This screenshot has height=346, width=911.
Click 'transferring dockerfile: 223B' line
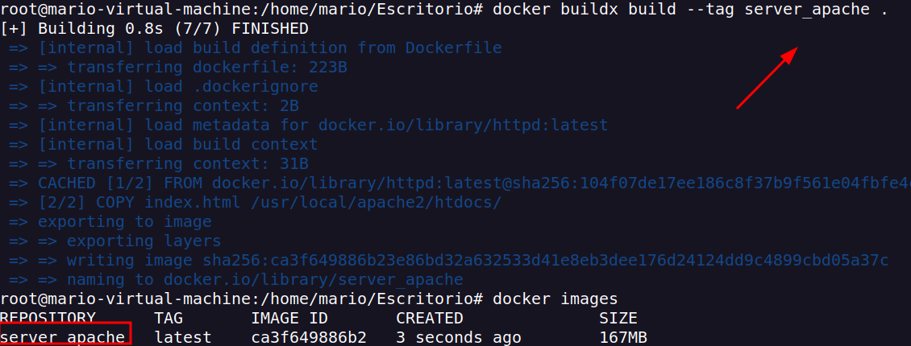pos(178,68)
